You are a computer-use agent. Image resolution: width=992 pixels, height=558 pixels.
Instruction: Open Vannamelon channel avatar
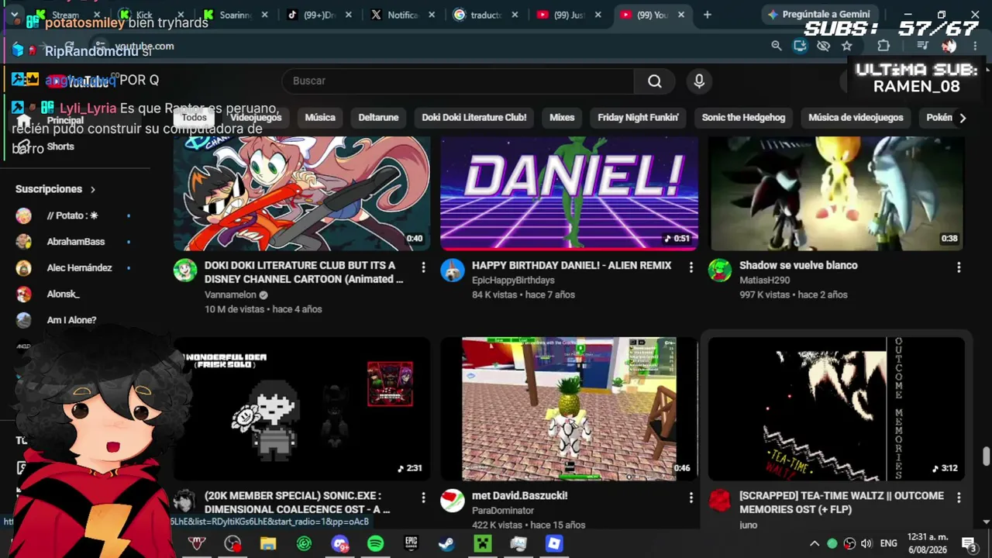click(x=185, y=270)
